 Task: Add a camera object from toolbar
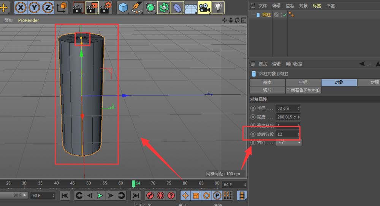click(x=204, y=7)
